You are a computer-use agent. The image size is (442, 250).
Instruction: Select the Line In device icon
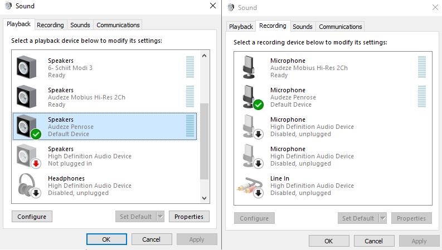(250, 187)
